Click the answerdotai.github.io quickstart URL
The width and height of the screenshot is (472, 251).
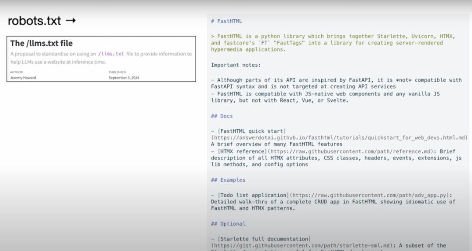(339, 138)
